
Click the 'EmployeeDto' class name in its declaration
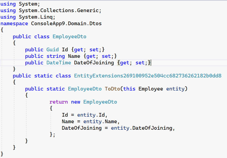click(69, 37)
